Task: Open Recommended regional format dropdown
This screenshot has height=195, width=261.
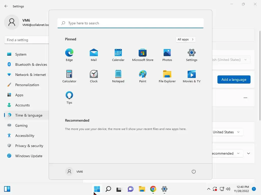Action: (228, 153)
